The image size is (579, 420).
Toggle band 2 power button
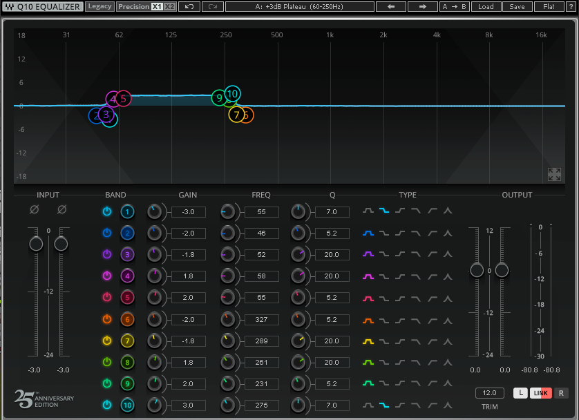pos(107,233)
